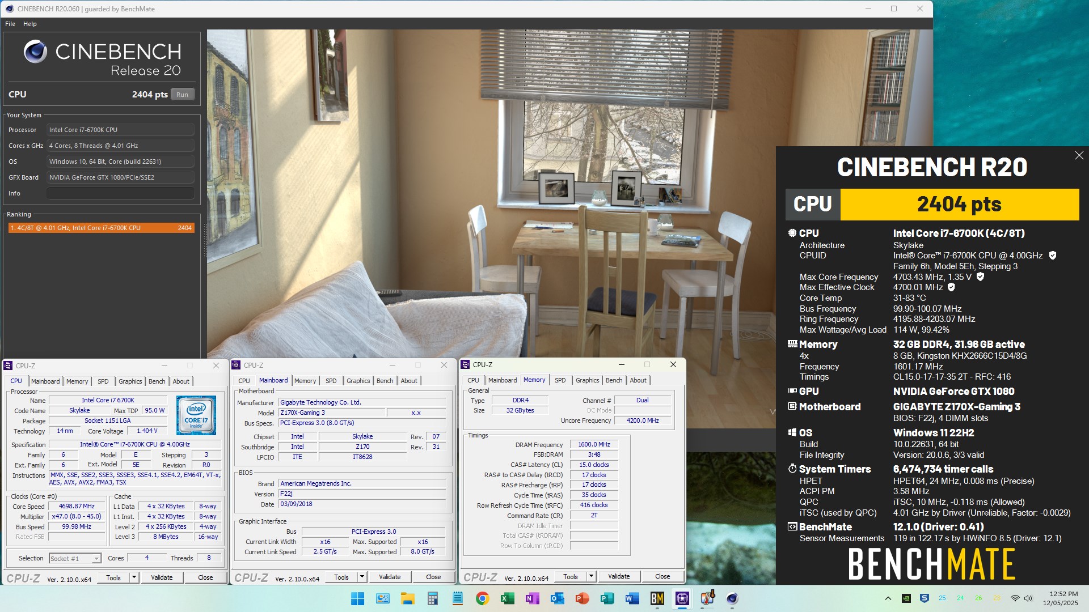The width and height of the screenshot is (1089, 612).
Task: Expand Tools dropdown arrow in left CPU-Z window
Action: click(134, 577)
